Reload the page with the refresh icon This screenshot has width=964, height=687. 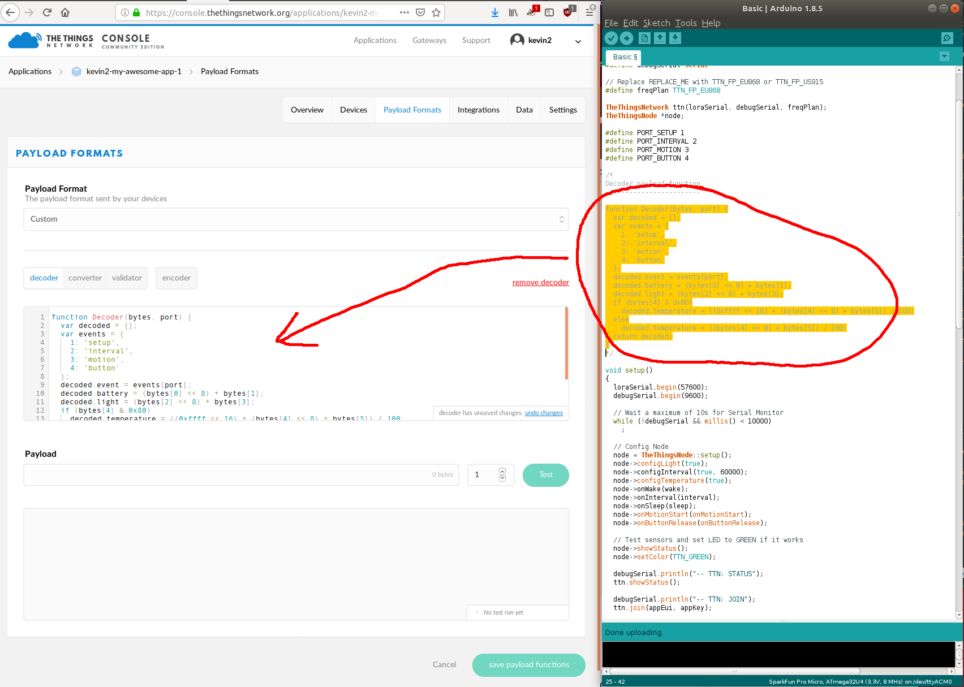click(x=47, y=12)
